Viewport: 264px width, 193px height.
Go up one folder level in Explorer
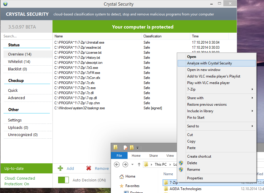pos(139,164)
